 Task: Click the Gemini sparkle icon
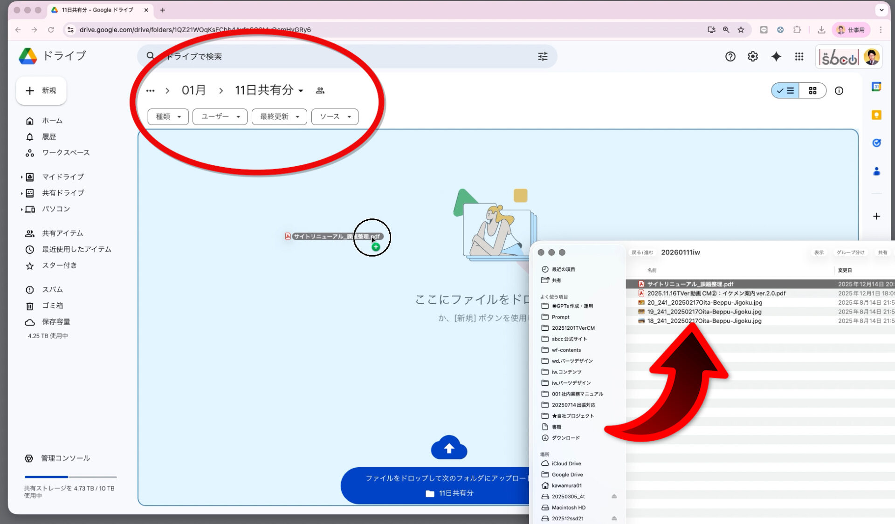[x=776, y=56]
